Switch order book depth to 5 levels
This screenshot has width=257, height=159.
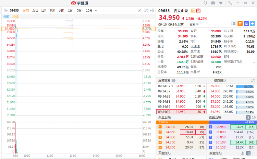click(248, 117)
